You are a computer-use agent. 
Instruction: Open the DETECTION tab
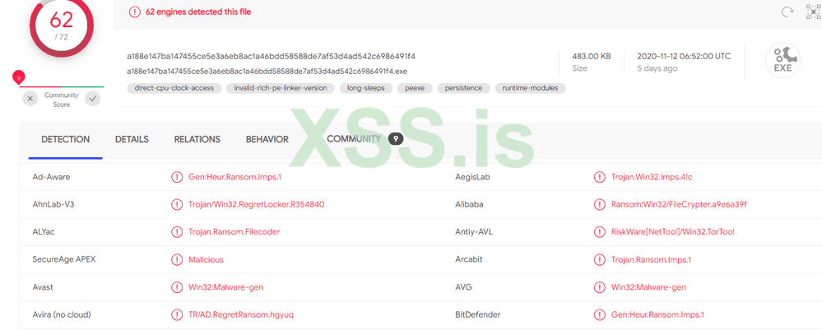pyautogui.click(x=66, y=140)
